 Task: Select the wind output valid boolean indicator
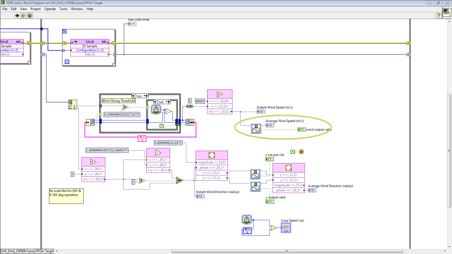tap(302, 130)
